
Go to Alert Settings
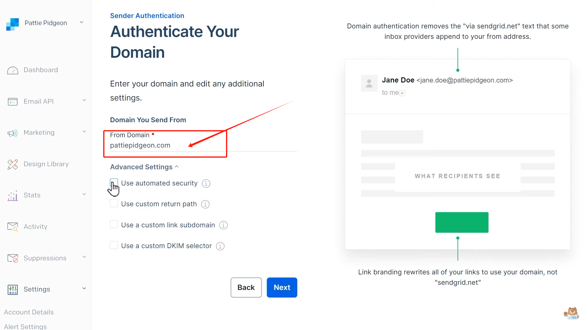pyautogui.click(x=25, y=326)
